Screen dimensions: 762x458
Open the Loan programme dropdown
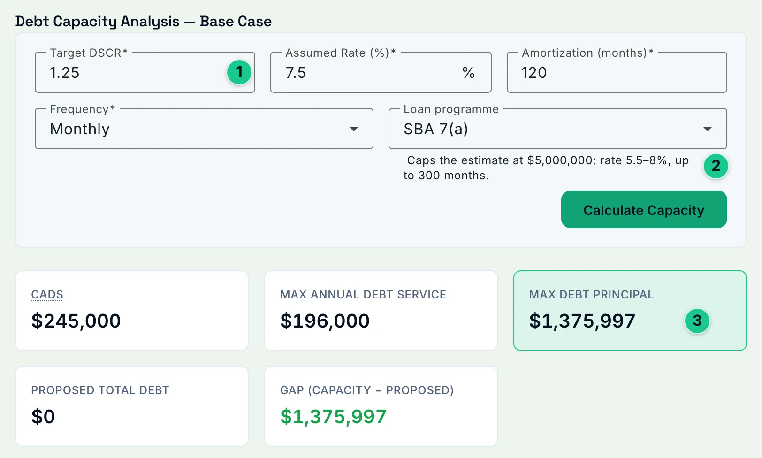tap(558, 129)
